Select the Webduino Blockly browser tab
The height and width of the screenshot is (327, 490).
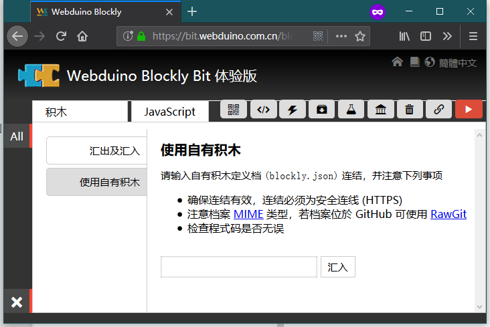click(106, 12)
